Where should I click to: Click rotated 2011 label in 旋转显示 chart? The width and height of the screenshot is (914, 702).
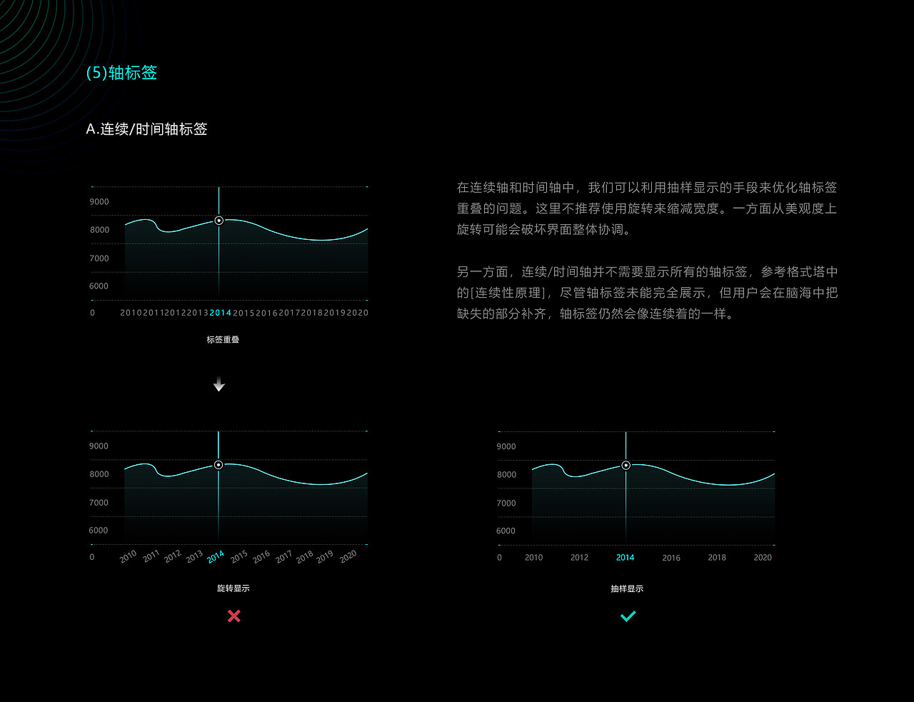(151, 556)
